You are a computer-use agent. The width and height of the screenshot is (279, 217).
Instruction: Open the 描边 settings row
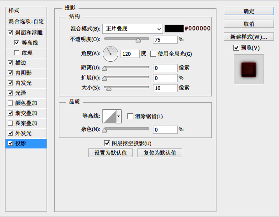click(x=26, y=63)
